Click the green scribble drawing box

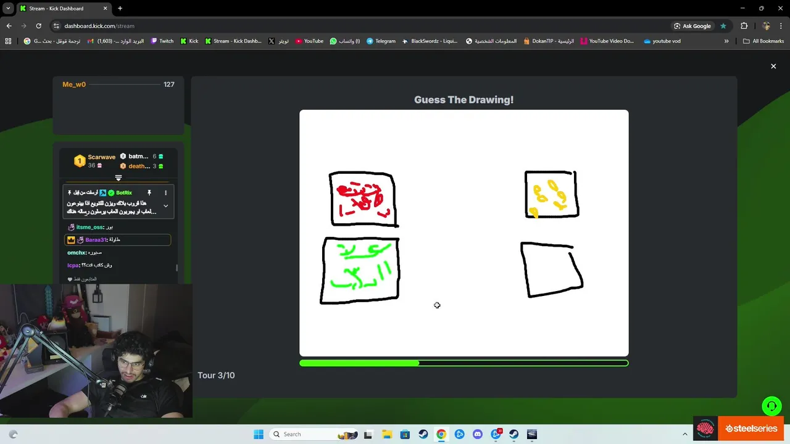(360, 270)
